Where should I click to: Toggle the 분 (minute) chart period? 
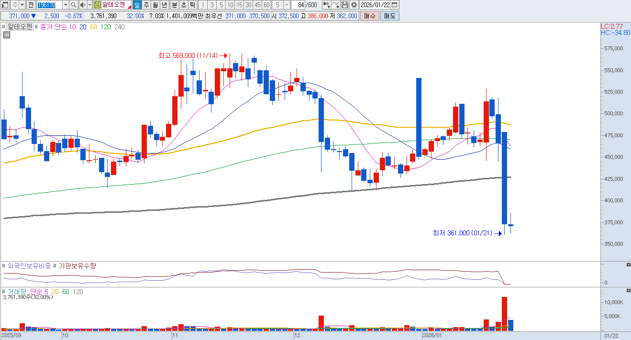(174, 5)
